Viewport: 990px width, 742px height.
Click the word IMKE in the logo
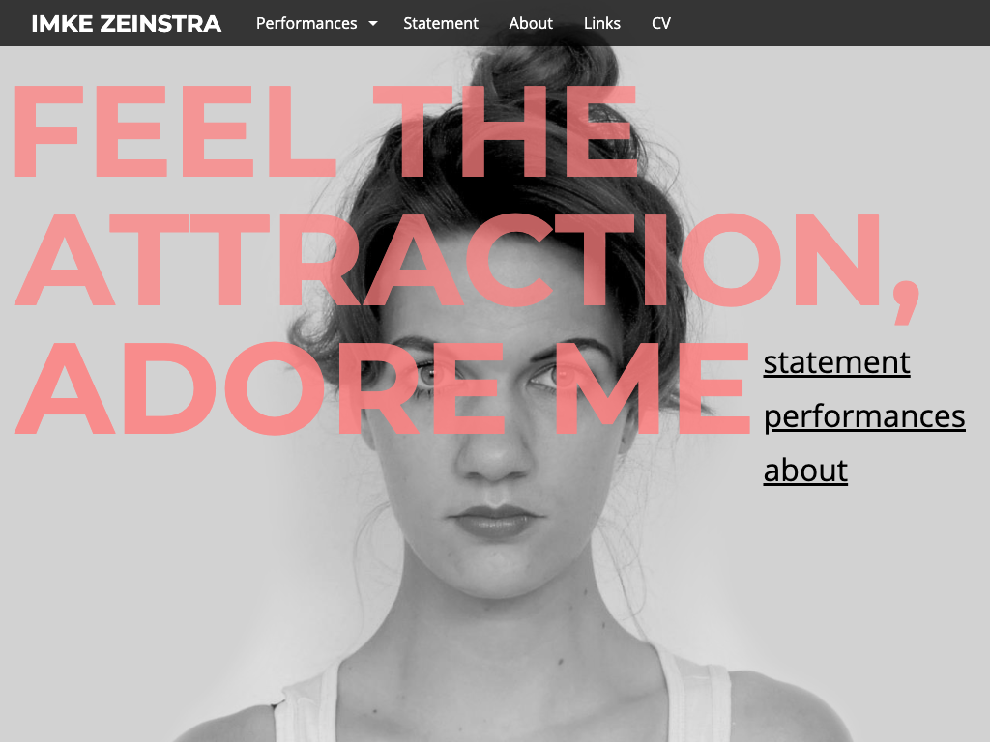tap(63, 23)
